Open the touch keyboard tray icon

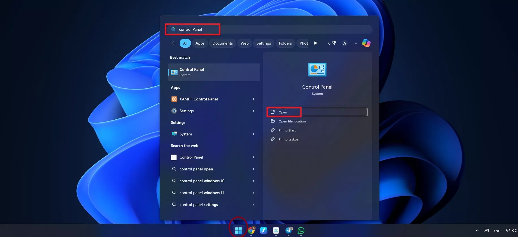pos(486,231)
